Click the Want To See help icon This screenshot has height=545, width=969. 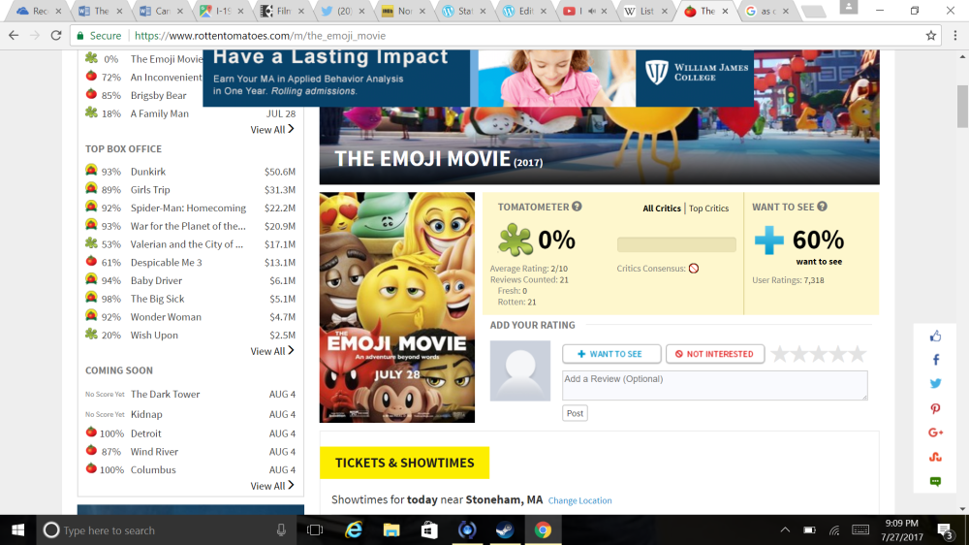point(822,207)
